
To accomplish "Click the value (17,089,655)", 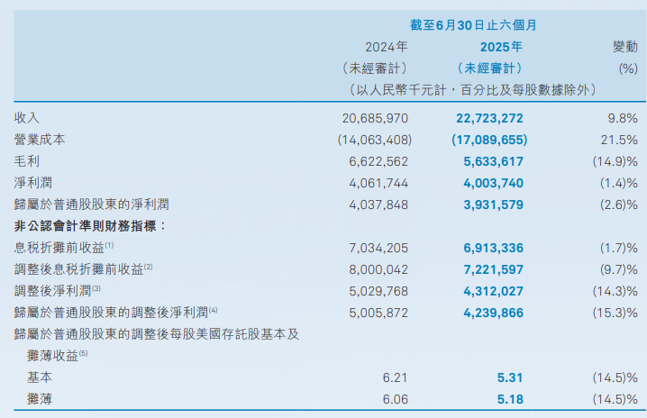I will (489, 140).
